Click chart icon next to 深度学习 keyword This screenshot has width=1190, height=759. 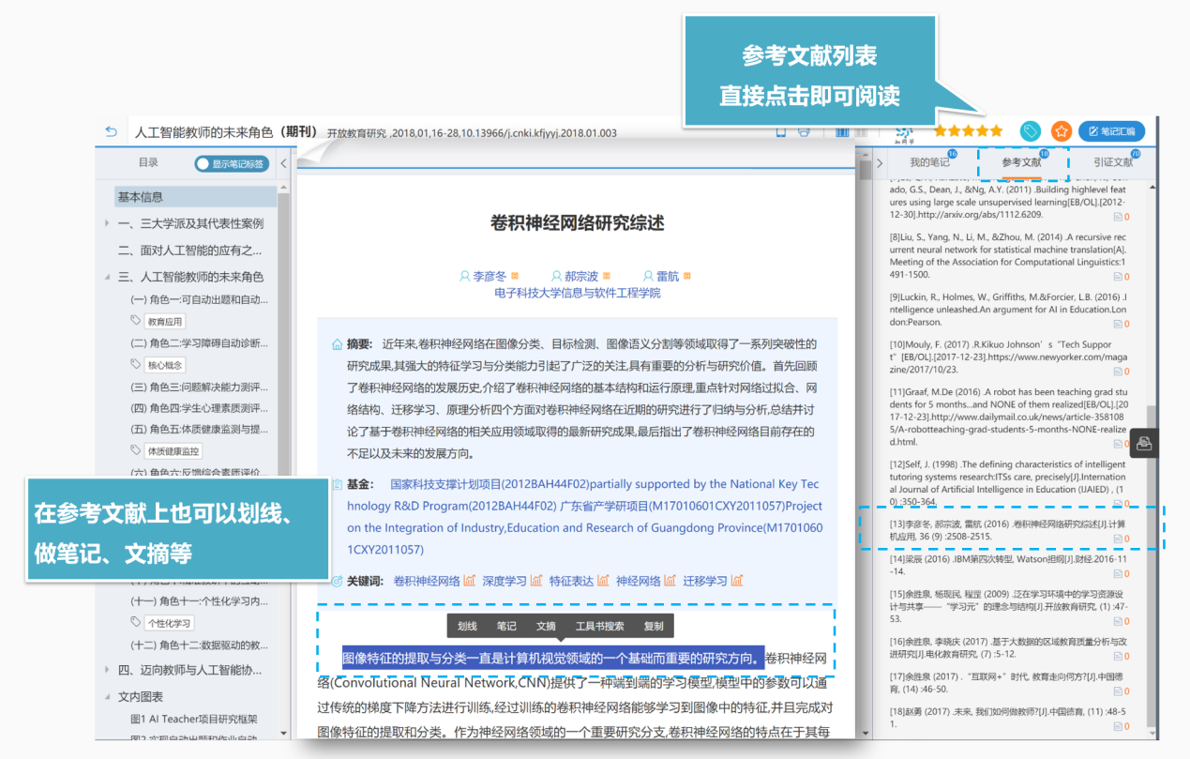tap(536, 581)
